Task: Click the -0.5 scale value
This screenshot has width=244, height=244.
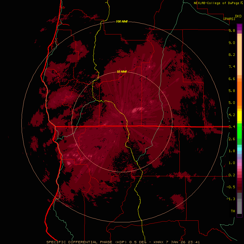Action: 231,187
